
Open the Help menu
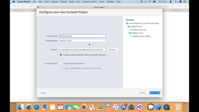[x=118, y=2]
